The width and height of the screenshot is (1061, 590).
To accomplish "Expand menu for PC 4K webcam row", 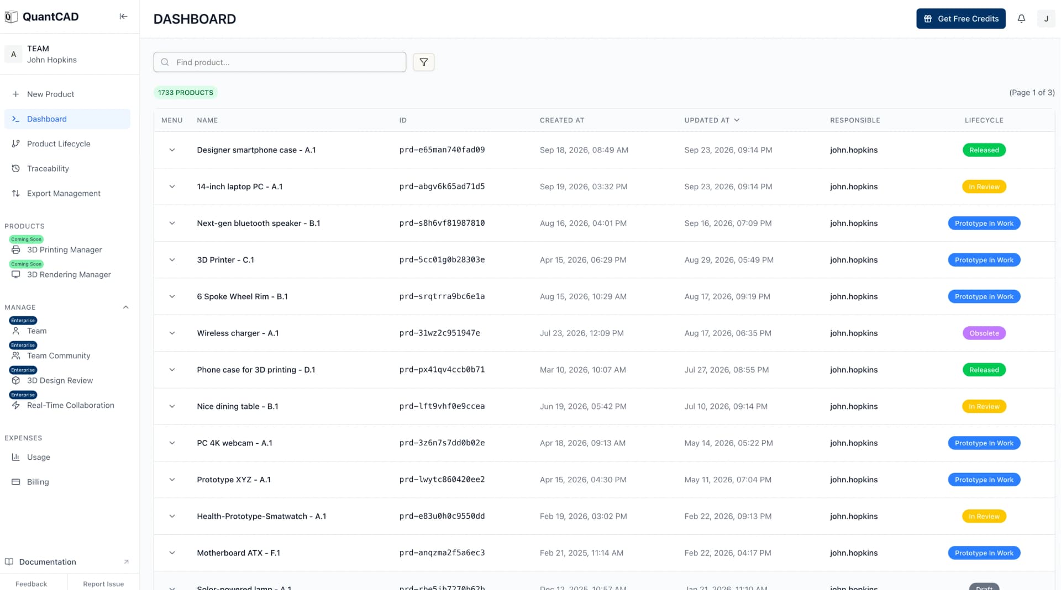I will tap(172, 443).
